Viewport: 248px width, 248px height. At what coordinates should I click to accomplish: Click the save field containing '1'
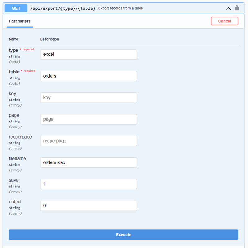[88, 184]
